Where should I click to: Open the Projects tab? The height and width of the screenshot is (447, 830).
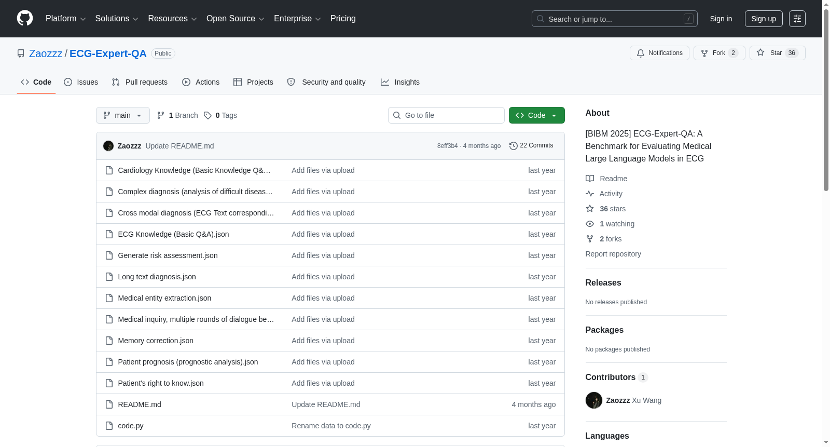tap(253, 82)
